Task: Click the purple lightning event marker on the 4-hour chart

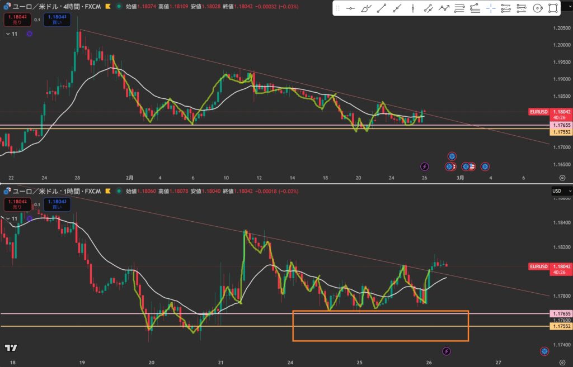Action: pos(424,166)
